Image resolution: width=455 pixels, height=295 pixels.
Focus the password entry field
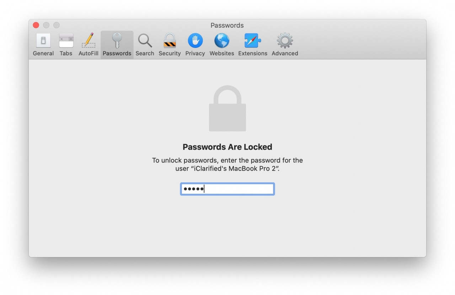(227, 189)
